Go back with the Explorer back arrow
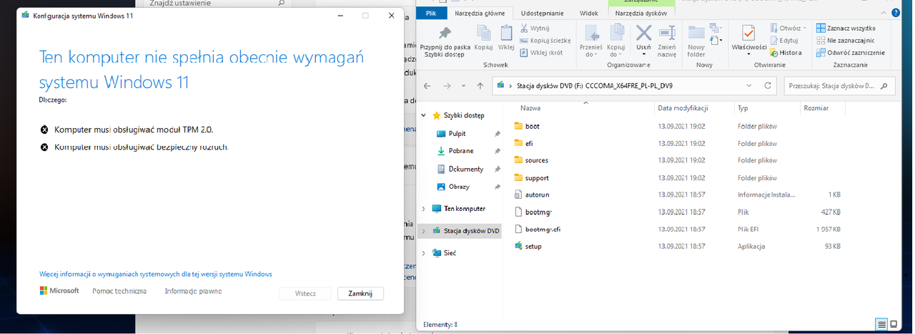Screen dimensions: 915x334 [x=427, y=86]
